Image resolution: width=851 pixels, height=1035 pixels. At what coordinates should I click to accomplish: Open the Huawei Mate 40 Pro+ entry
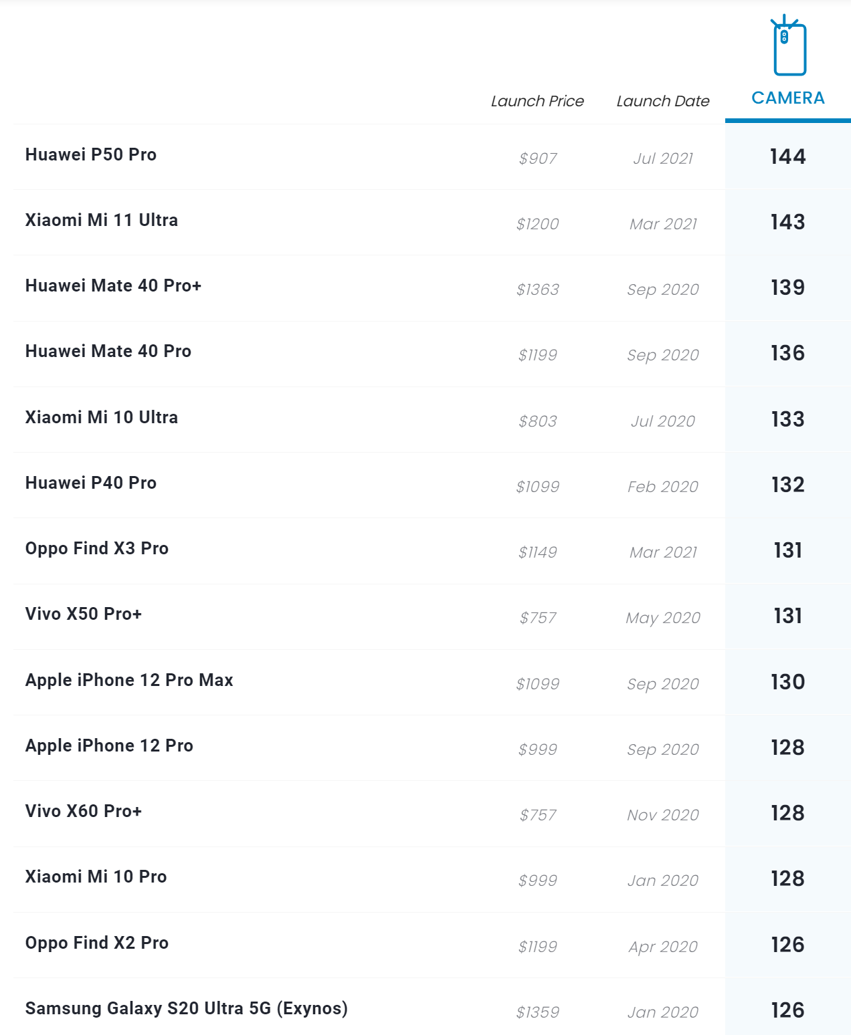pyautogui.click(x=113, y=285)
